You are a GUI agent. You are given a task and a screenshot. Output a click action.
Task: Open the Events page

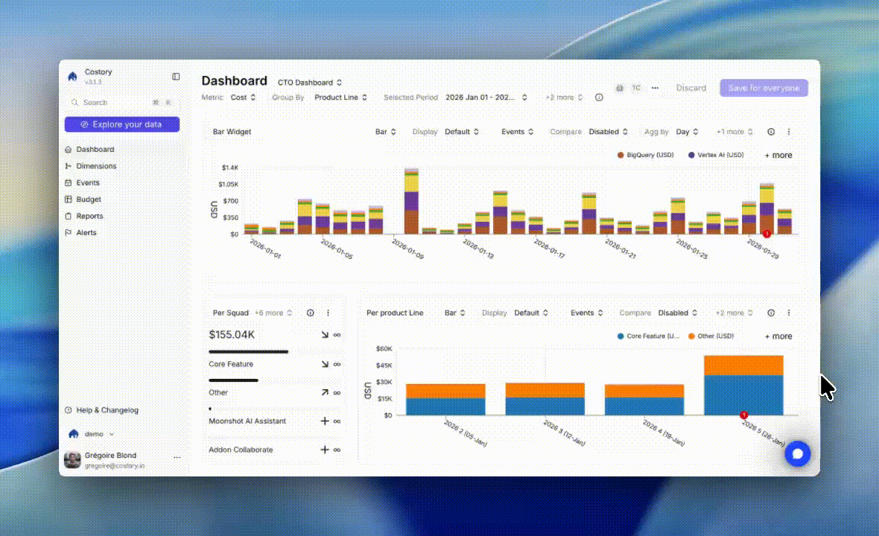tap(87, 182)
